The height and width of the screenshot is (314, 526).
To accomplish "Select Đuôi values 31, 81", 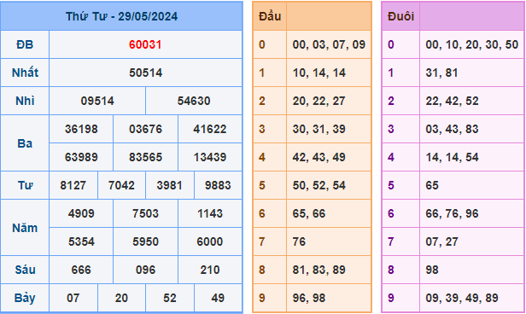I will click(441, 73).
